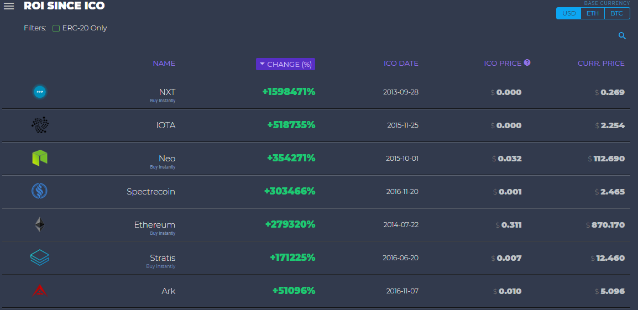Select USD as base currency
Image resolution: width=638 pixels, height=310 pixels.
click(x=569, y=13)
